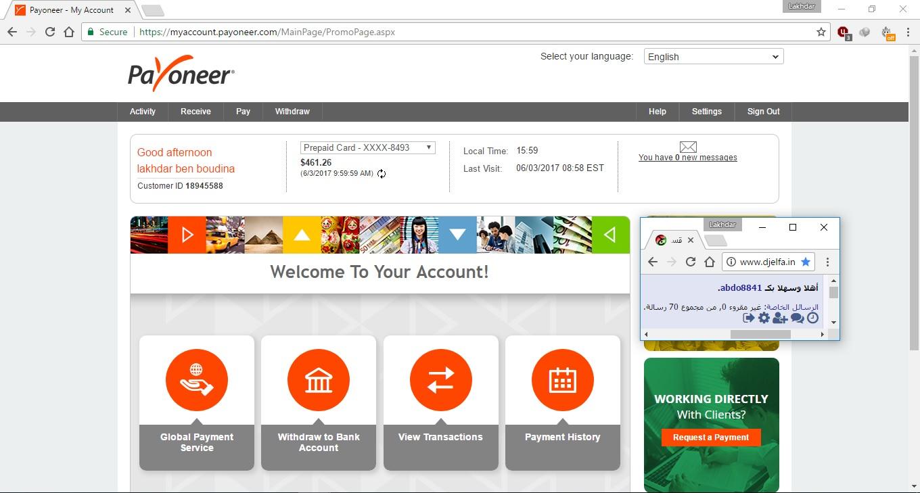Open the Settings menu
Viewport: 920px width, 493px height.
pyautogui.click(x=707, y=112)
